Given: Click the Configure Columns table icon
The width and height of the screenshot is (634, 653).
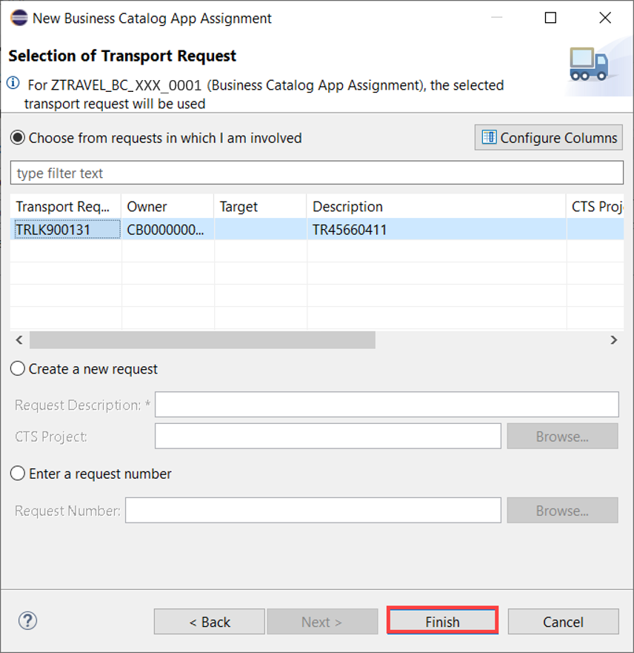Looking at the screenshot, I should pos(490,137).
